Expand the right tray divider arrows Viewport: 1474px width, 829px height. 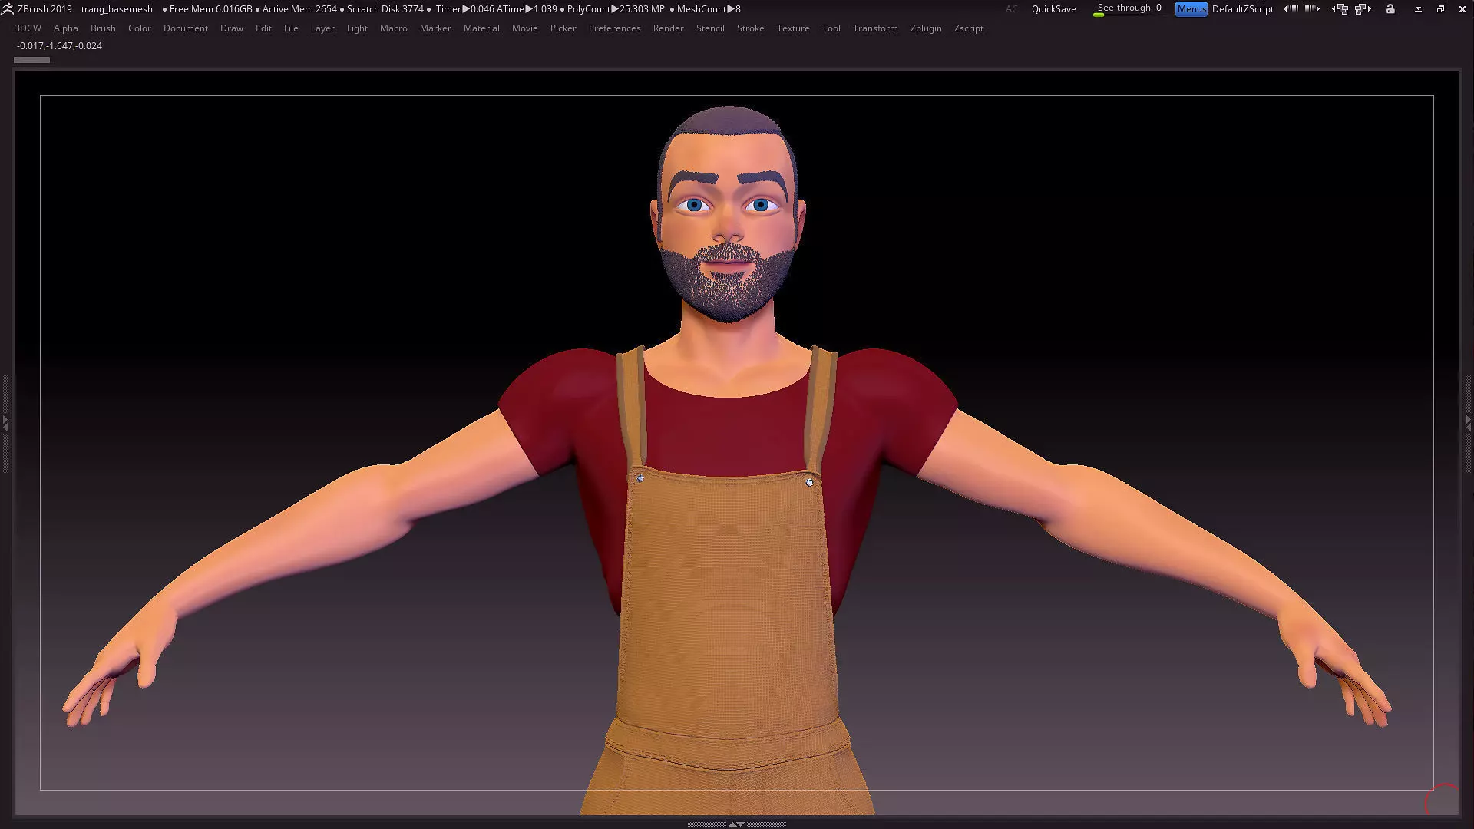tap(1469, 422)
